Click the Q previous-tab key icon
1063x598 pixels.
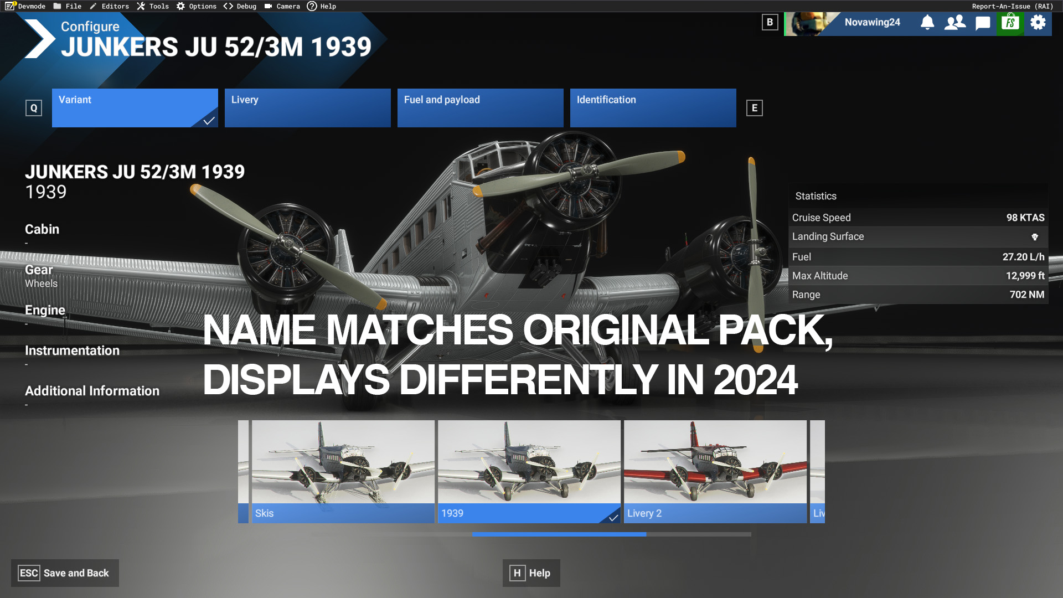coord(34,108)
